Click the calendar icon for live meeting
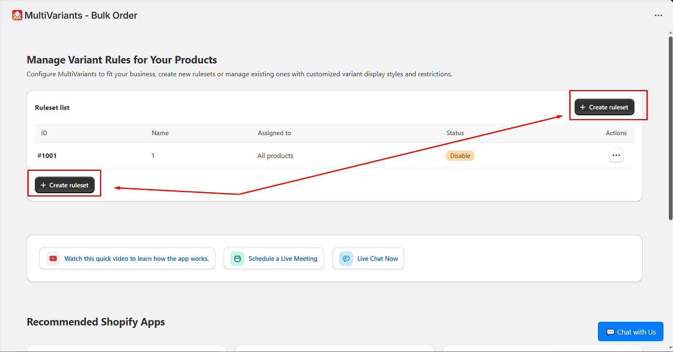 [x=237, y=258]
